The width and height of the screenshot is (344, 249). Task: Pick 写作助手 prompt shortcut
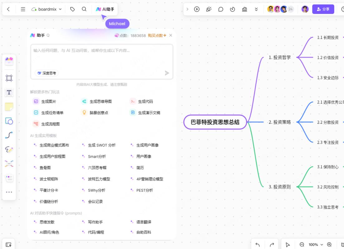pos(92,222)
